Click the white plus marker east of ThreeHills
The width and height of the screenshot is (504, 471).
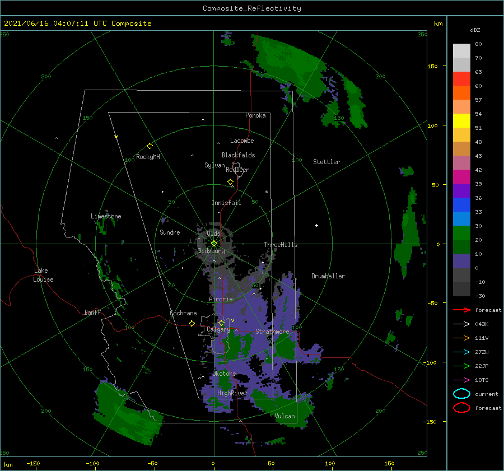[316, 225]
